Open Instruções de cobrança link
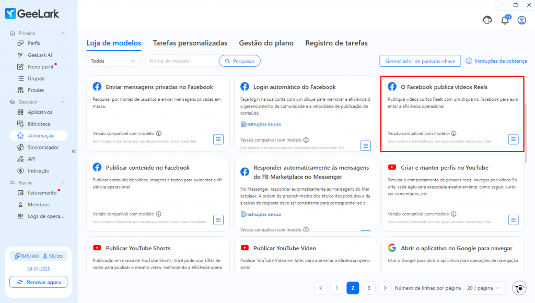Image resolution: width=535 pixels, height=303 pixels. [496, 61]
